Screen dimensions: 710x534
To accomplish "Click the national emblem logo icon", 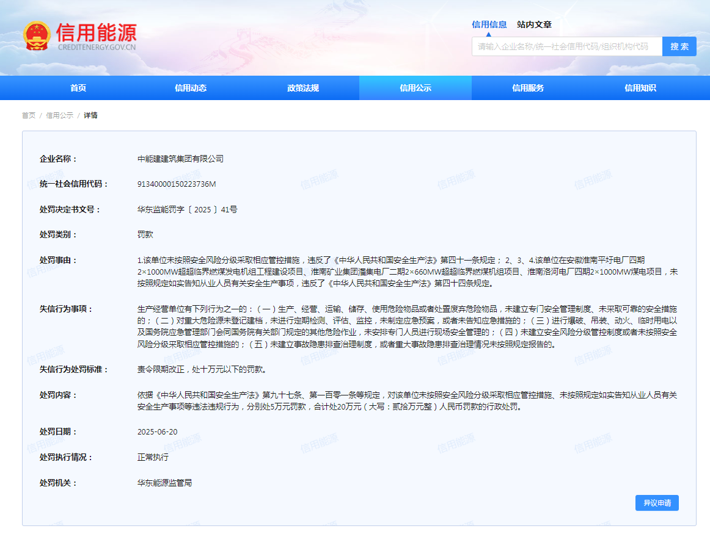I will point(37,36).
